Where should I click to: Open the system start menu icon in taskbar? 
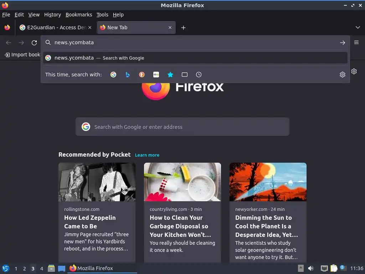(6, 268)
